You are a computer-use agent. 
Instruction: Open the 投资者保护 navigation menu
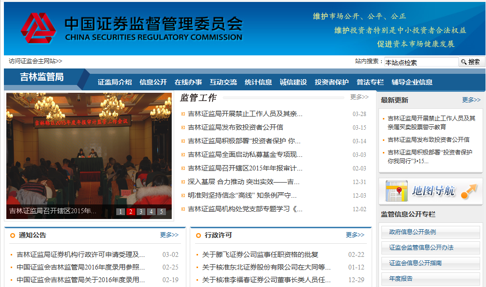point(331,82)
